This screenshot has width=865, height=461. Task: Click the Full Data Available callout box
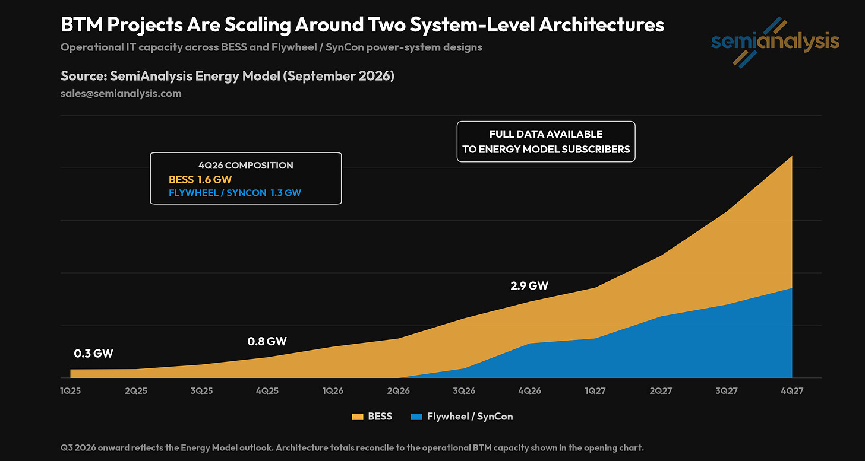coord(546,141)
